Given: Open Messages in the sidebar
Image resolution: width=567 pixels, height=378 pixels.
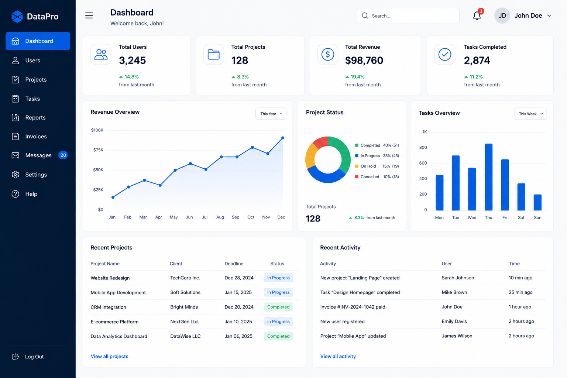Looking at the screenshot, I should (38, 155).
